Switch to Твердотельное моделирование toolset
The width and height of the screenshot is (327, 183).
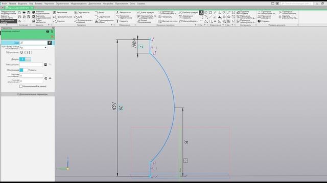pos(9,13)
